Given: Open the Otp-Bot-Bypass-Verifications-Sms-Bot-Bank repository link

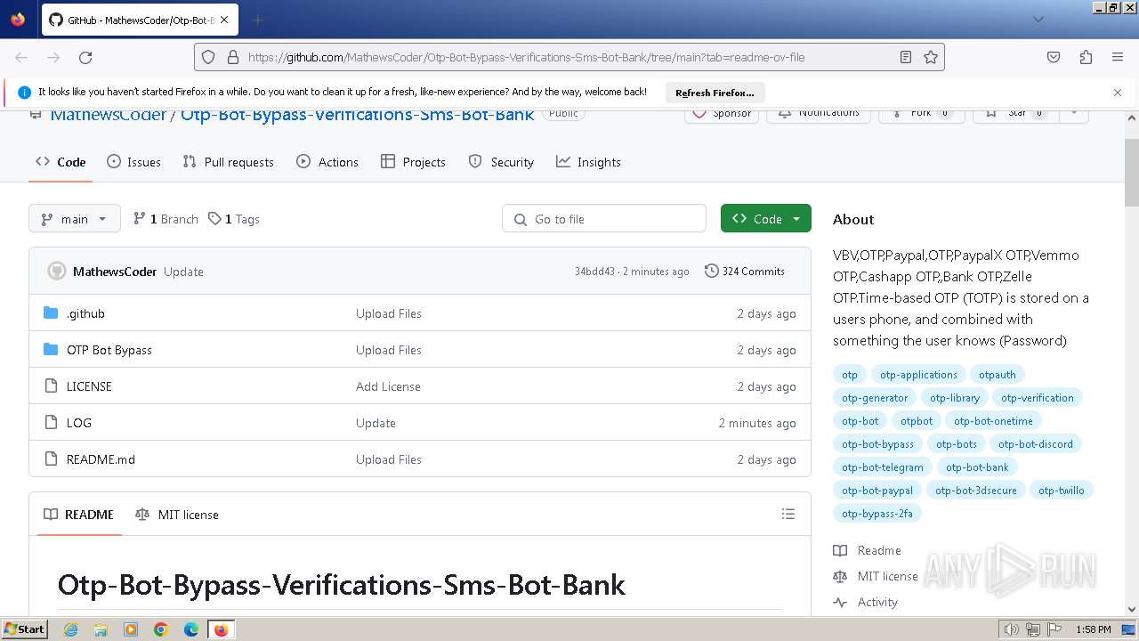Looking at the screenshot, I should pos(357,115).
